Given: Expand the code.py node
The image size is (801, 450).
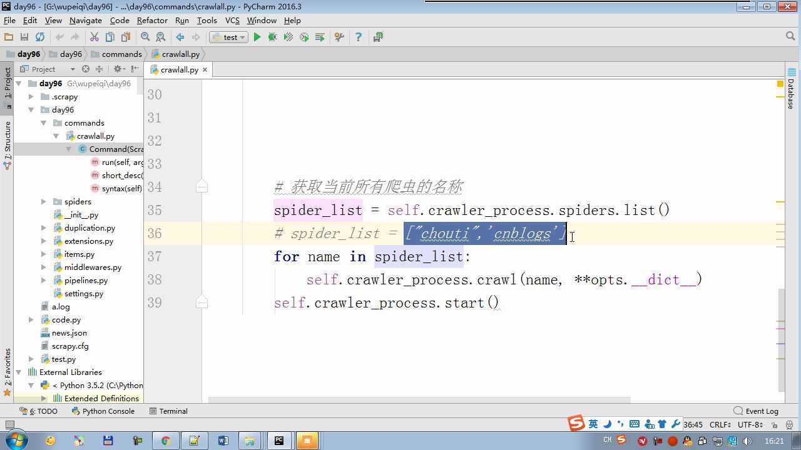Looking at the screenshot, I should [31, 320].
